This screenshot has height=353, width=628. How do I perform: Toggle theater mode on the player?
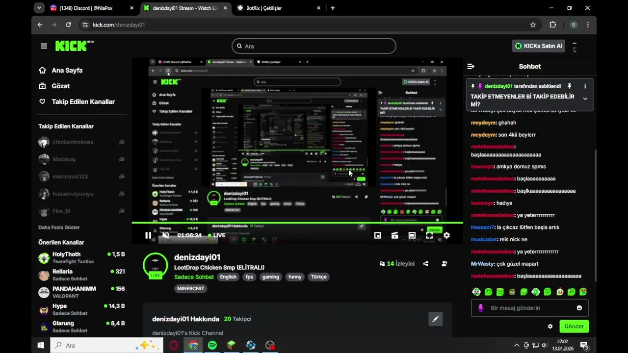412,235
